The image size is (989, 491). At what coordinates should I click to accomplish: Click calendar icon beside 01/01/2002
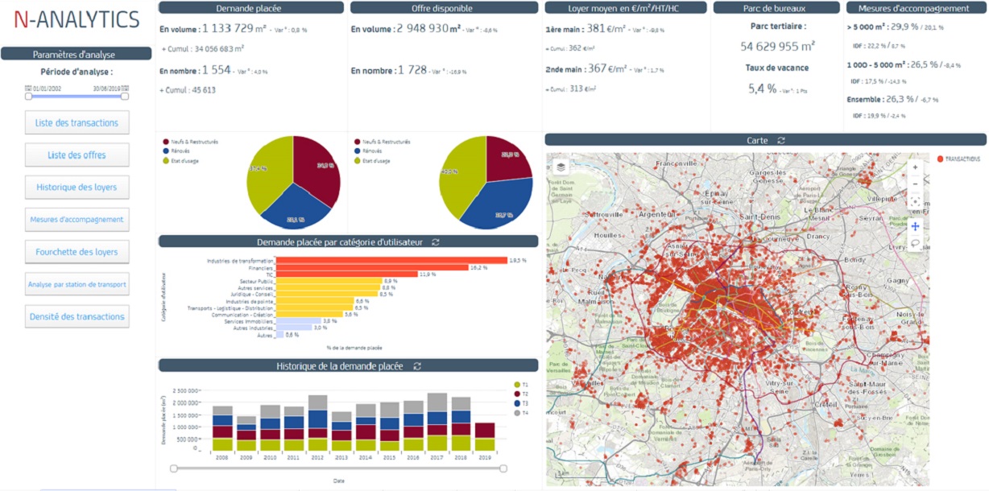(x=28, y=87)
